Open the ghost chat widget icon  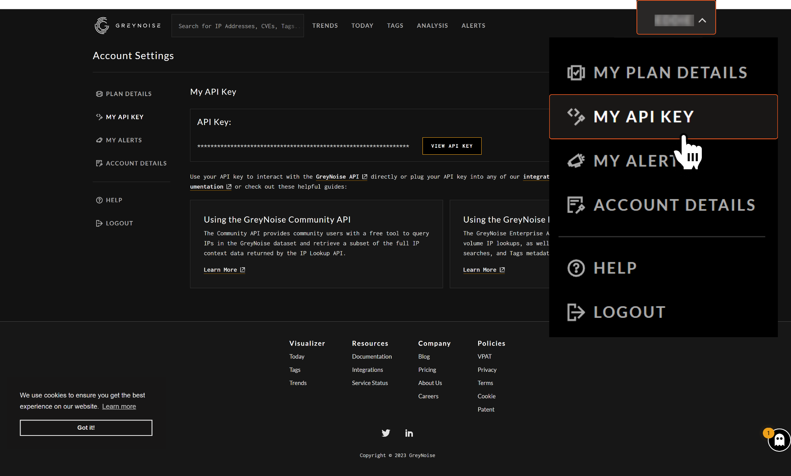pos(779,440)
